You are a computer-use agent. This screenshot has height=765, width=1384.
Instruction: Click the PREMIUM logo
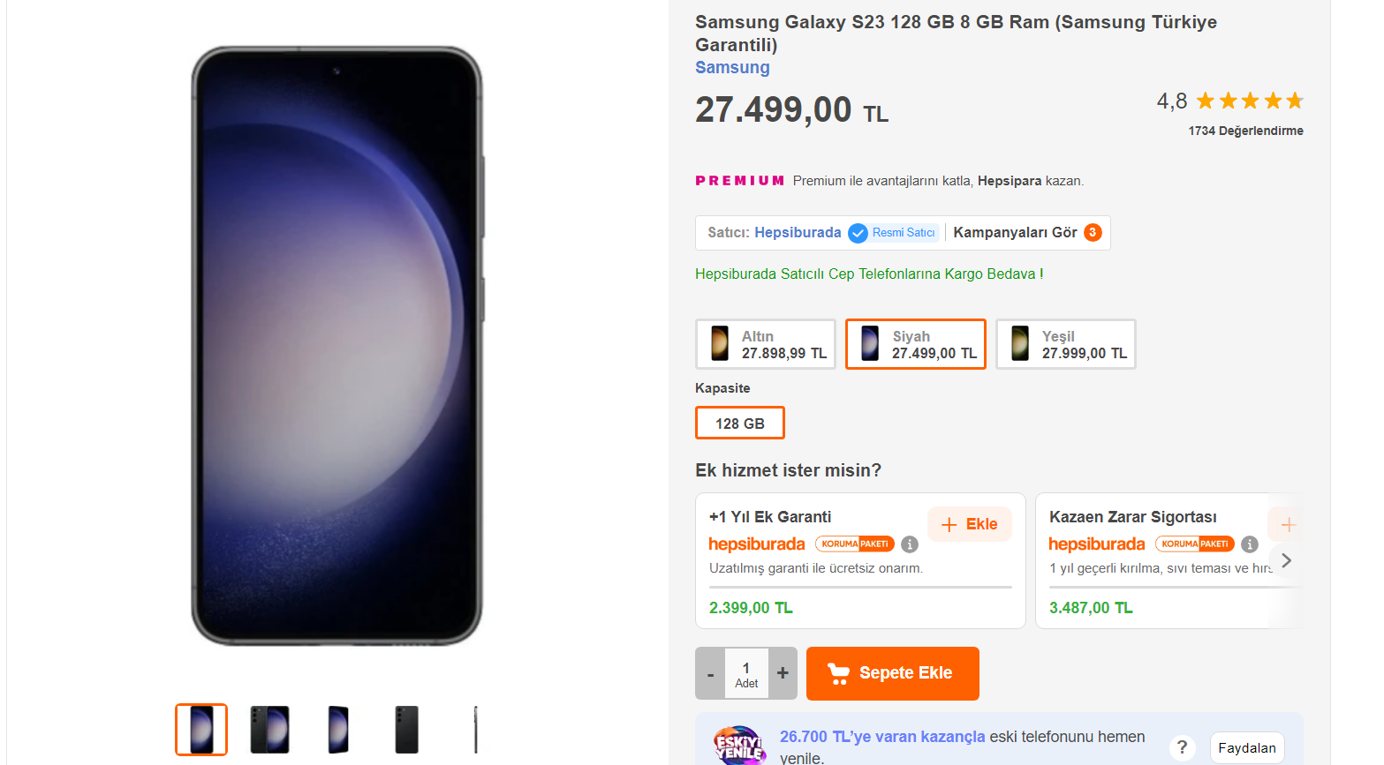click(739, 181)
